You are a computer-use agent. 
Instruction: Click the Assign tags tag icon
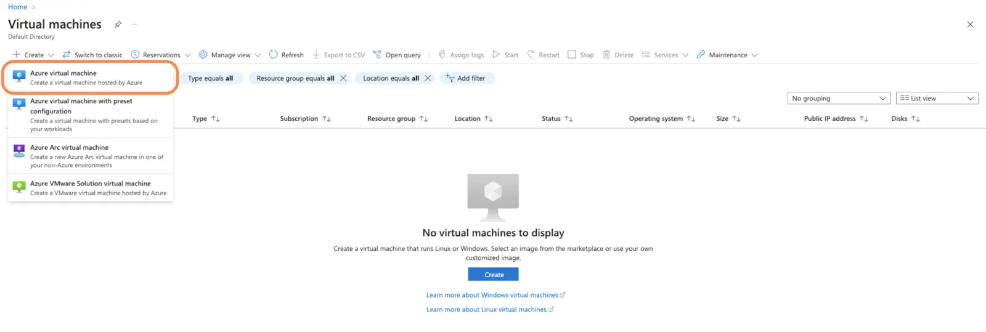tap(442, 55)
